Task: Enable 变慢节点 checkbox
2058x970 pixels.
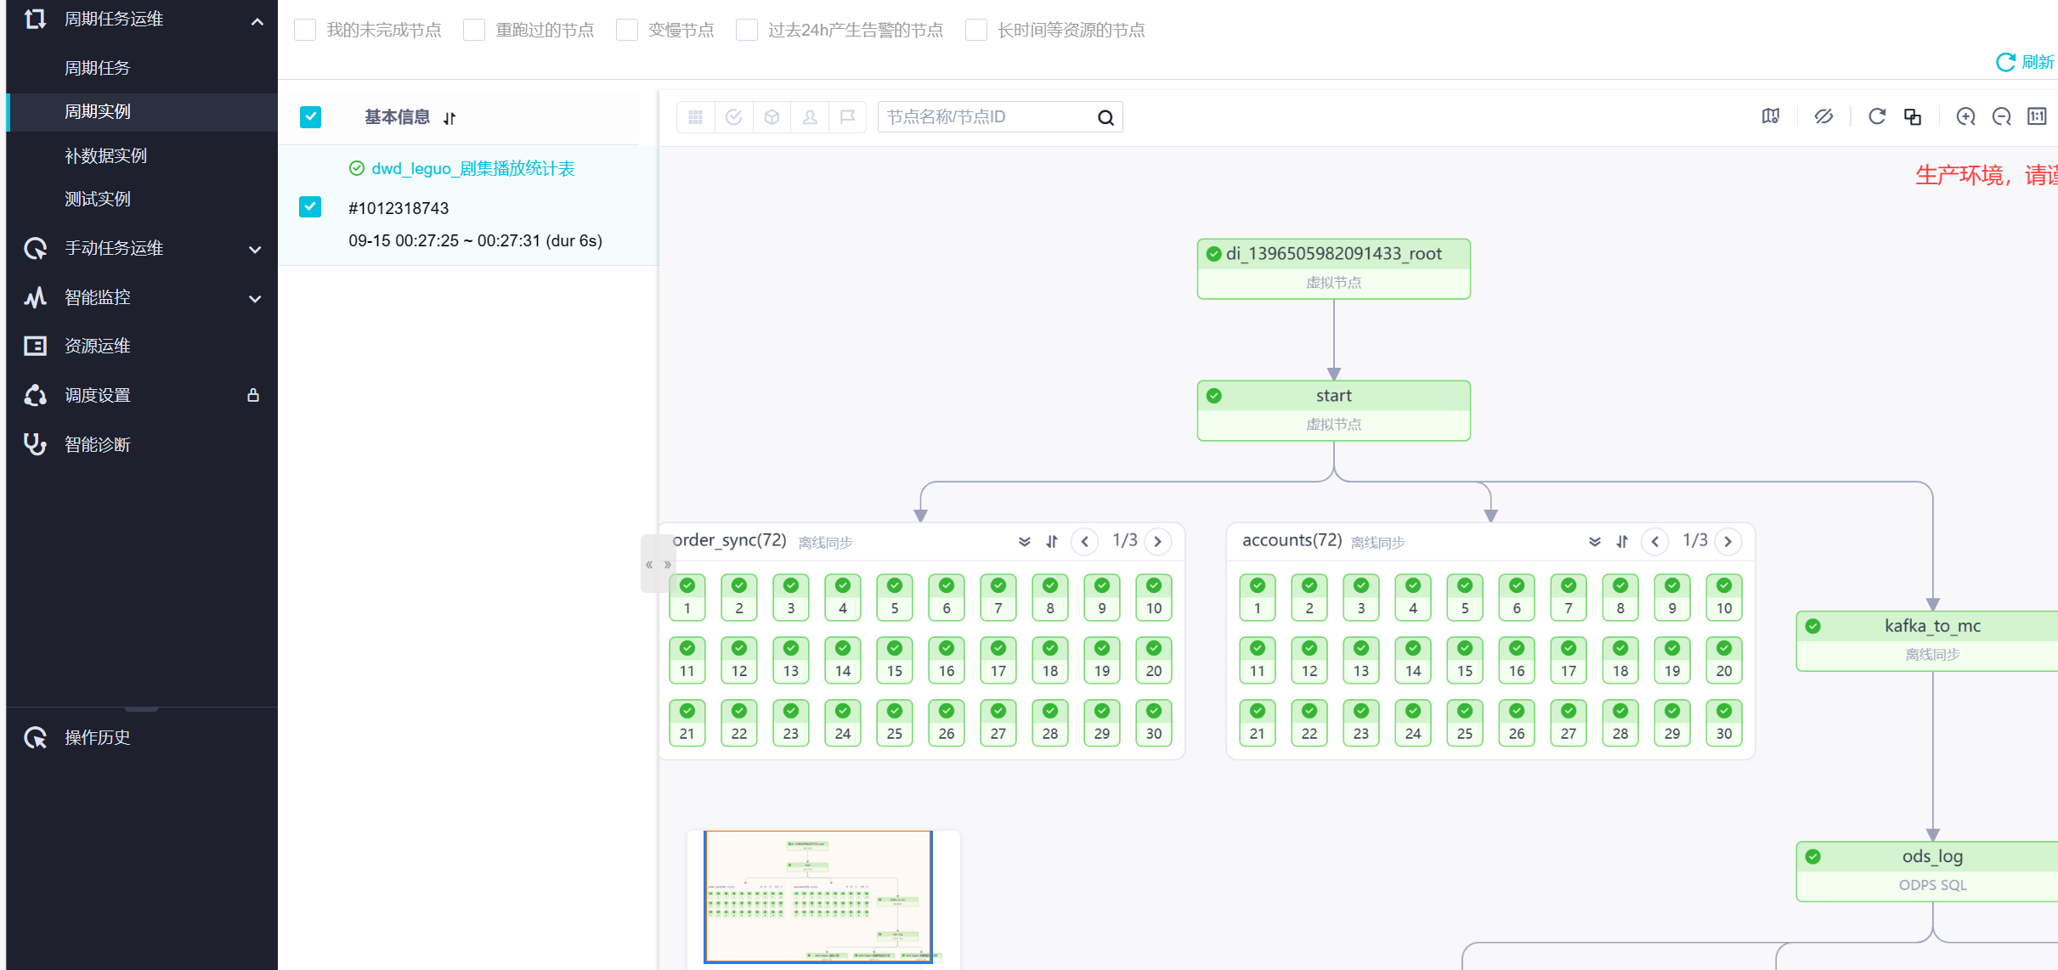Action: 627,31
